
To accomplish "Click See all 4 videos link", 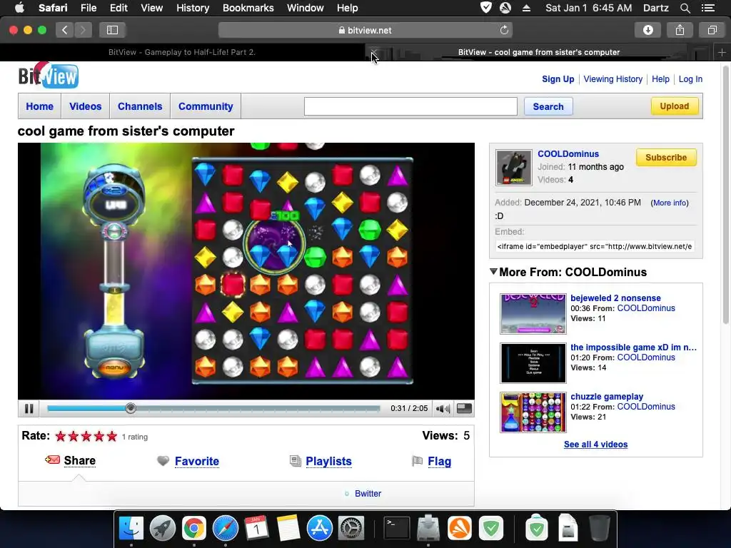I will 595,444.
